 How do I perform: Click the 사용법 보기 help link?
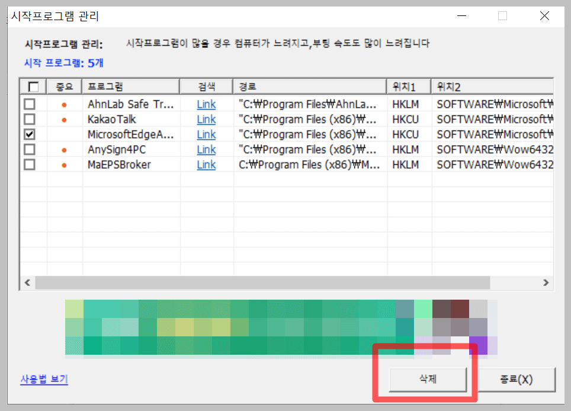tap(44, 380)
